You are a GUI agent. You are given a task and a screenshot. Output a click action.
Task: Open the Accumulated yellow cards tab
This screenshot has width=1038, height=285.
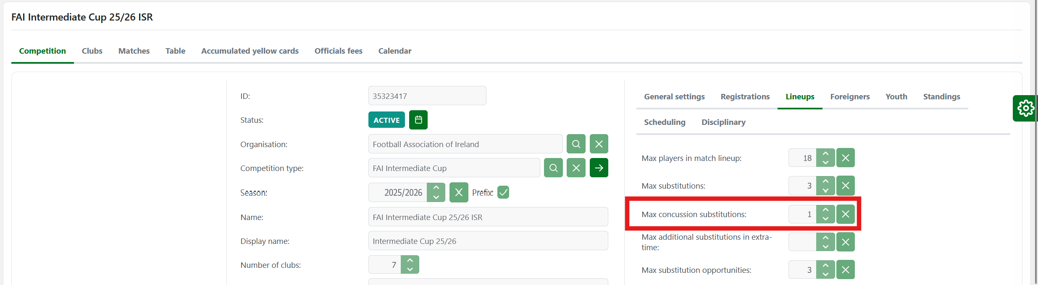click(250, 51)
